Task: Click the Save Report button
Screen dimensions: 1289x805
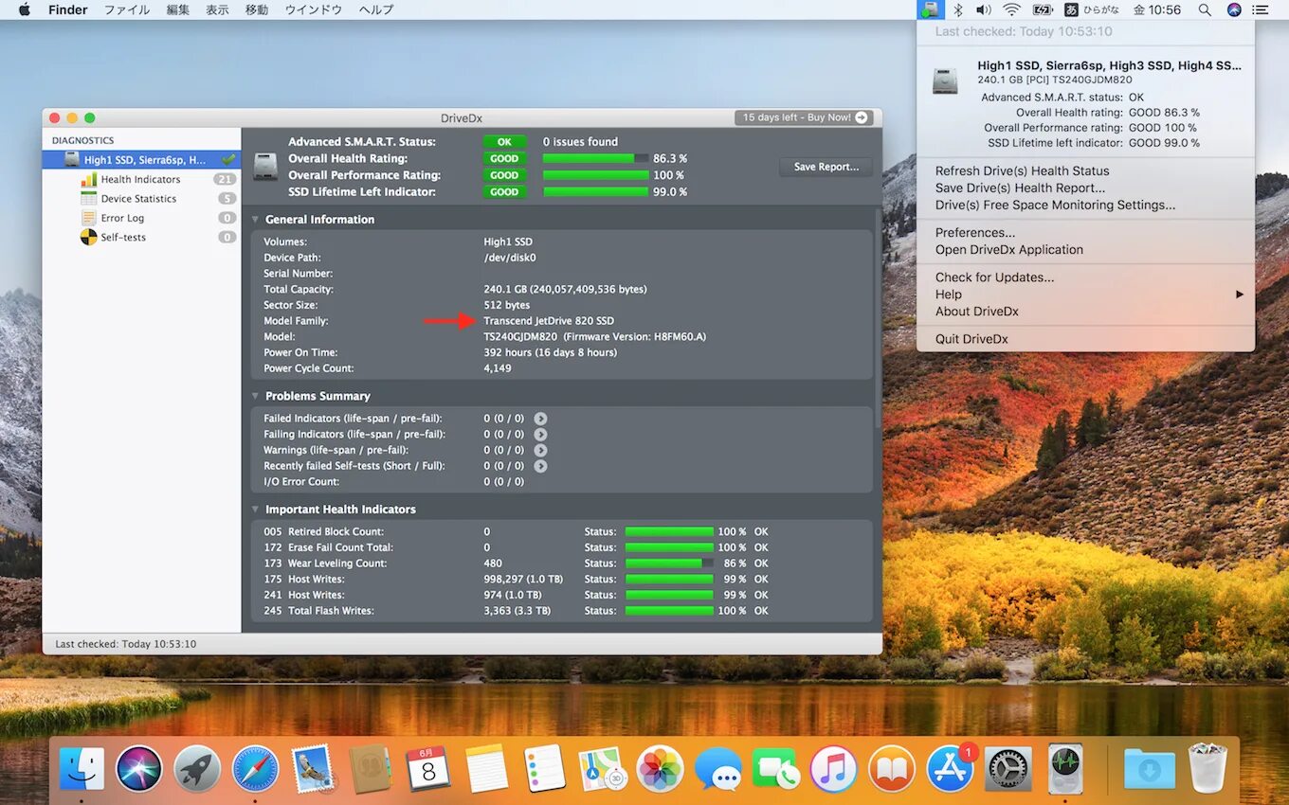Action: pyautogui.click(x=826, y=167)
